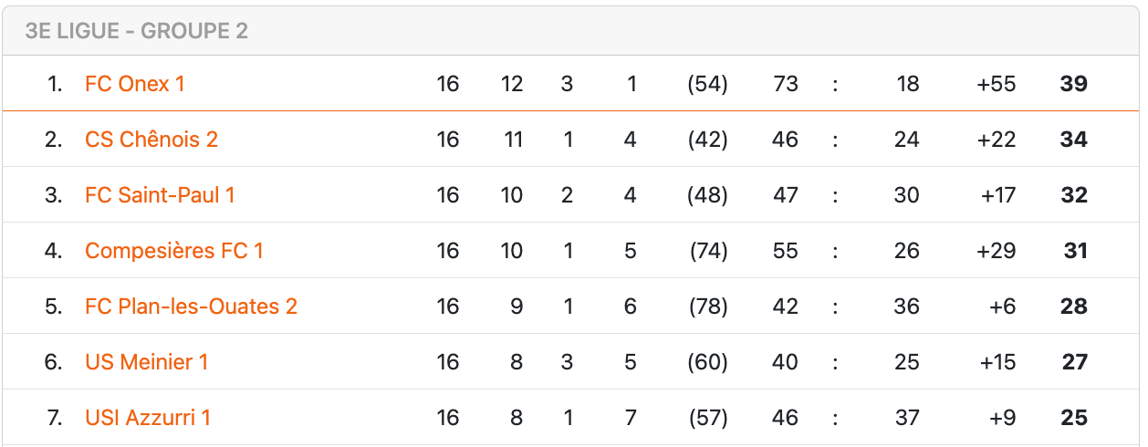Click the 3E LIGUE - GROUPE 2 header
This screenshot has height=447, width=1148.
pos(137,31)
